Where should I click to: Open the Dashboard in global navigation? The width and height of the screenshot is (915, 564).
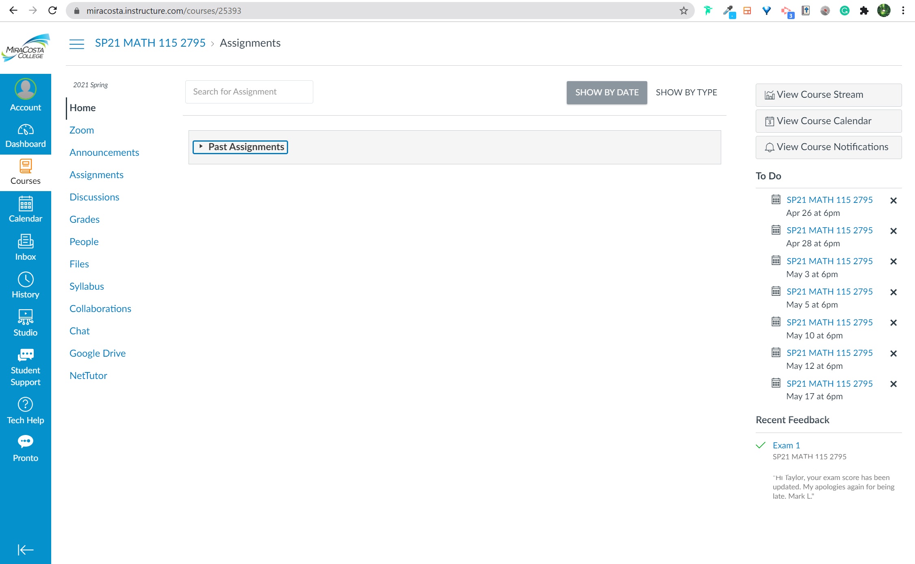click(x=25, y=136)
